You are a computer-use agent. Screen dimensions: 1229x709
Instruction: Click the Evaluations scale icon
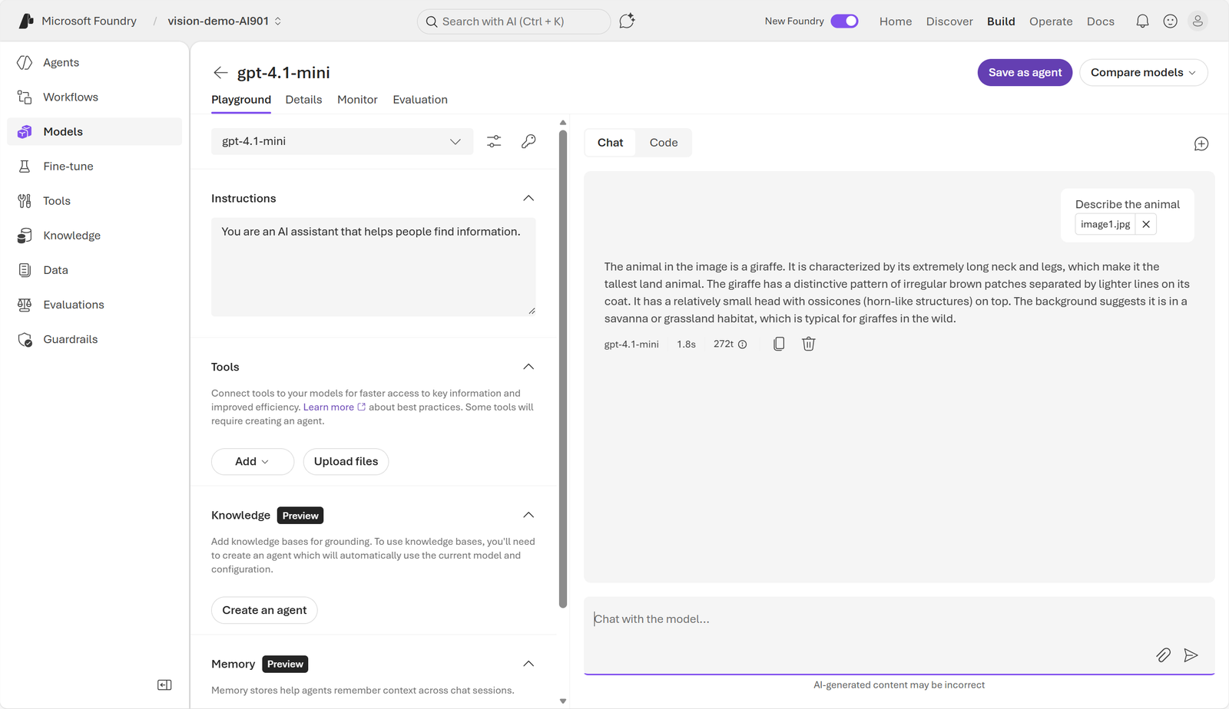(x=25, y=305)
